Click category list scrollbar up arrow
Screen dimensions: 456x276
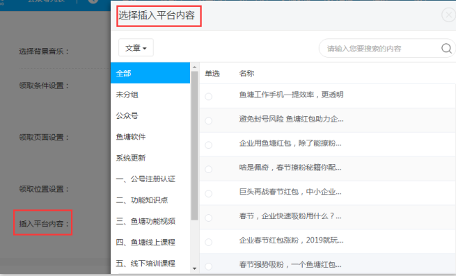click(194, 67)
